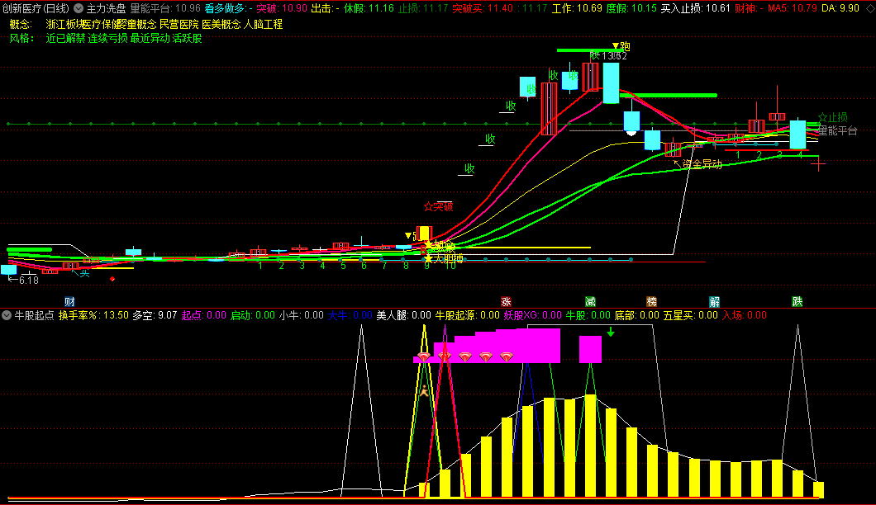The height and width of the screenshot is (505, 876).
Task: Select the 近已解禁 style tag
Action: pos(65,39)
